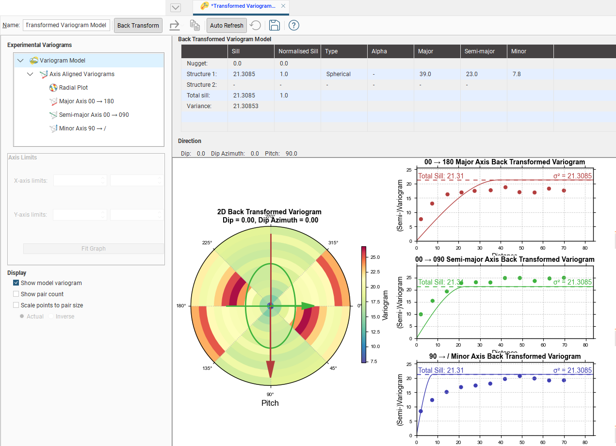The image size is (616, 446).
Task: Enable Show pair count checkbox
Action: [16, 294]
